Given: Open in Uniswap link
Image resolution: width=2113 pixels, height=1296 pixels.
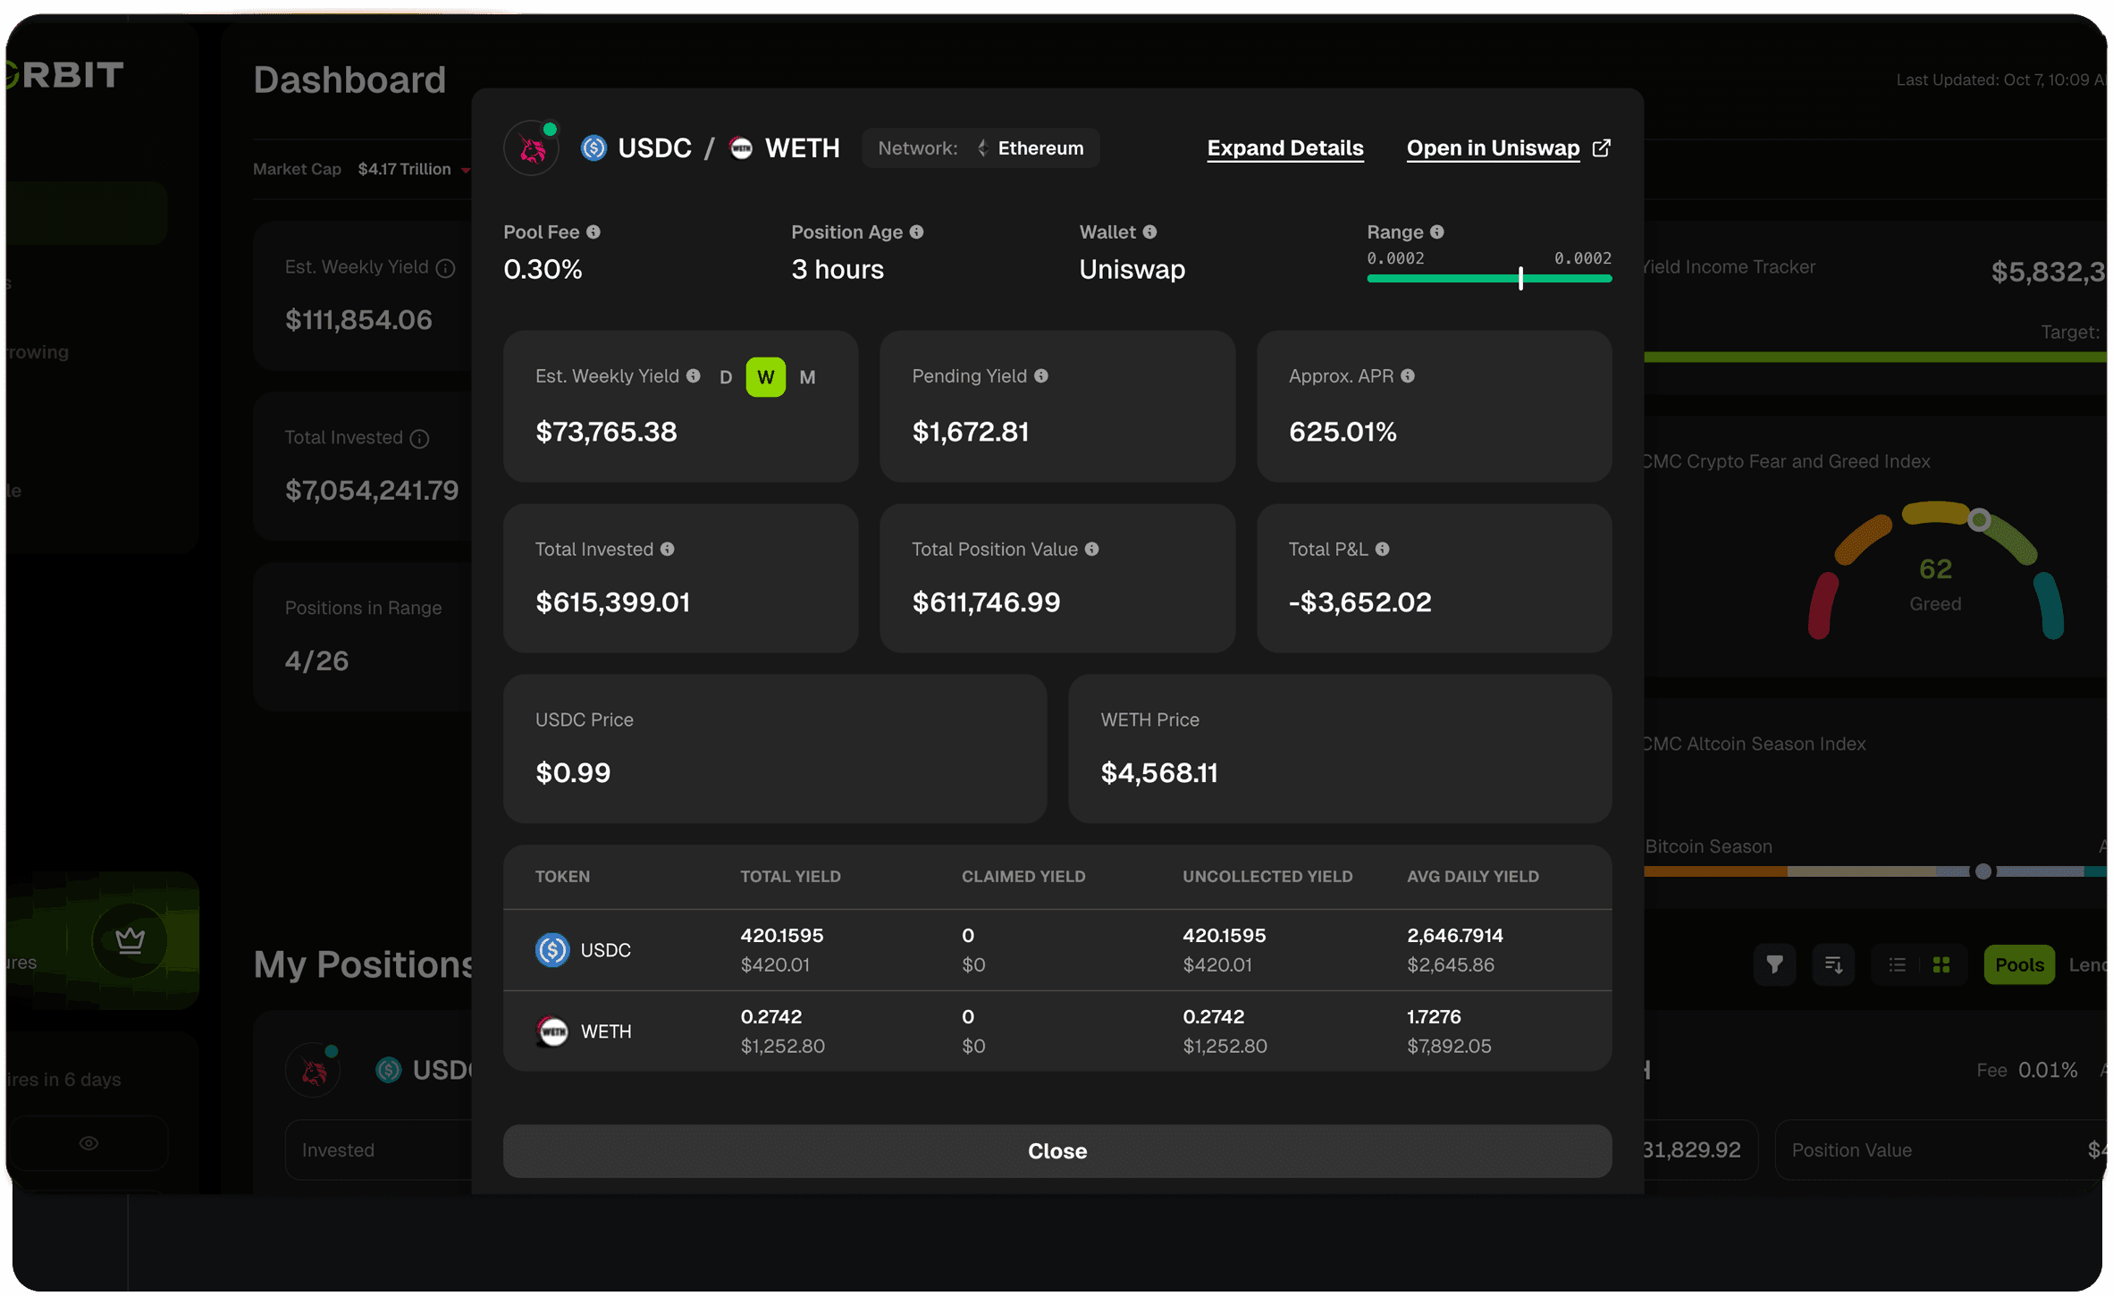Looking at the screenshot, I should (1493, 148).
